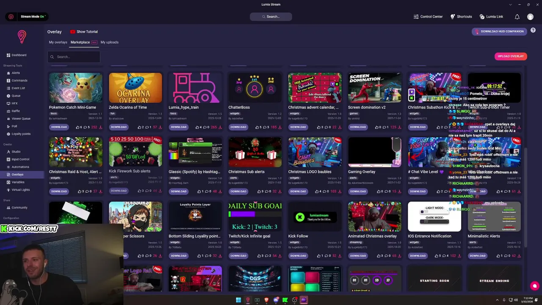Download the Glassic (Spotify) overlay
Screen dimensions: 542x305
(178, 191)
